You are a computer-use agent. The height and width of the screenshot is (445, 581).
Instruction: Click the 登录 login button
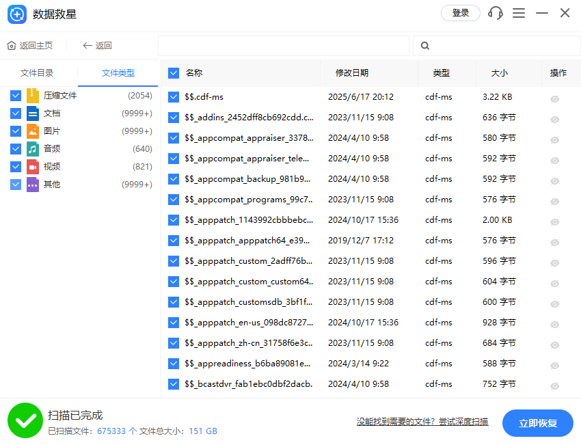[x=461, y=13]
